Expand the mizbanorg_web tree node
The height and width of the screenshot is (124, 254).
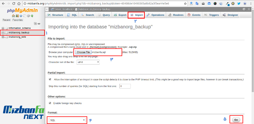(3, 37)
